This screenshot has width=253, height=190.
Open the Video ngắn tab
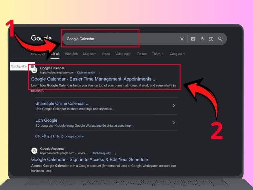[x=123, y=54]
